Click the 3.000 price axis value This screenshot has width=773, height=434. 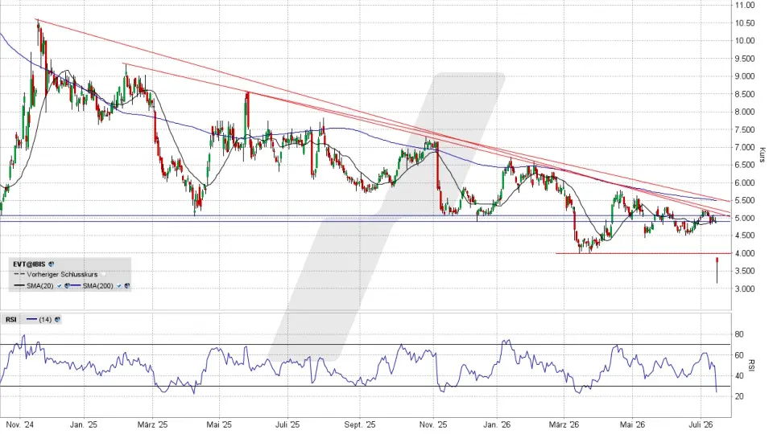click(x=745, y=289)
